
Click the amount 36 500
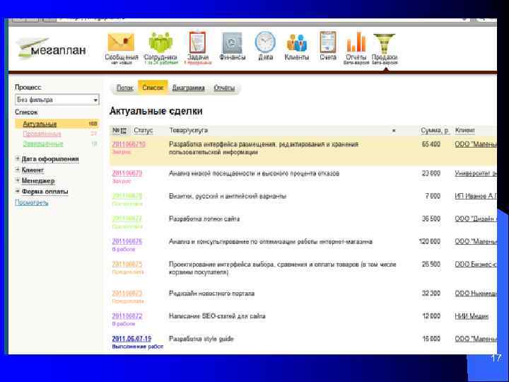pos(431,219)
